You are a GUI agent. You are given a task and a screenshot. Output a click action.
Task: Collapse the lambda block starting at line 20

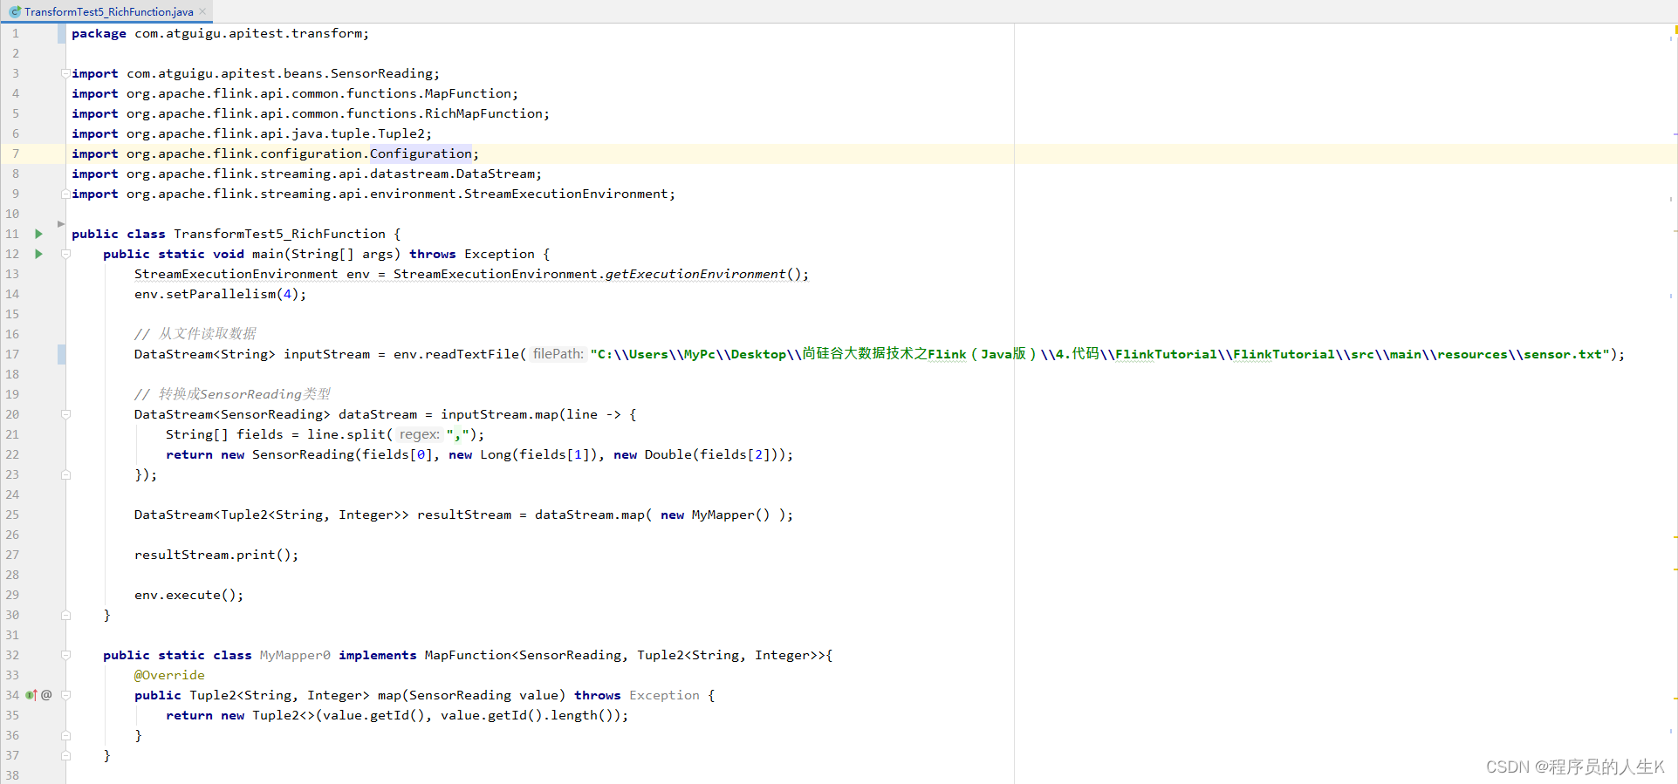click(65, 414)
